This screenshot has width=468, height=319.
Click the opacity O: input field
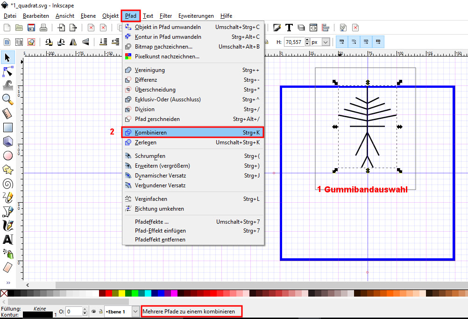(73, 311)
